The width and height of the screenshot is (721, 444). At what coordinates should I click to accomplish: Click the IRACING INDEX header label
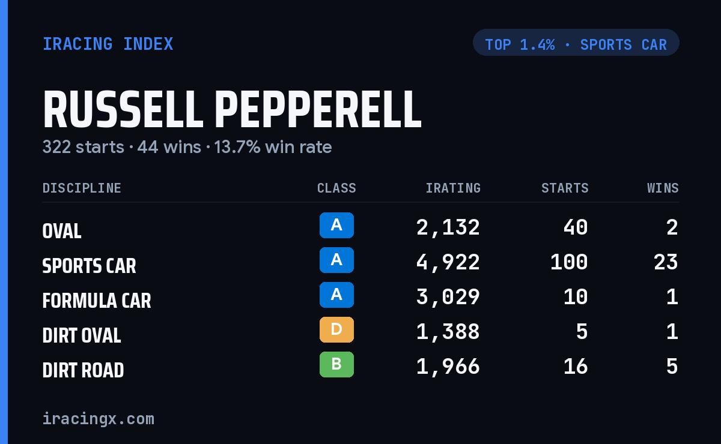click(108, 44)
